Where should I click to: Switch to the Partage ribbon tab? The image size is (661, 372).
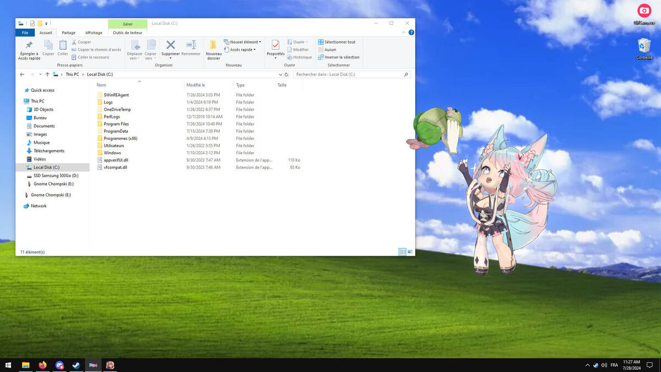[x=68, y=33]
